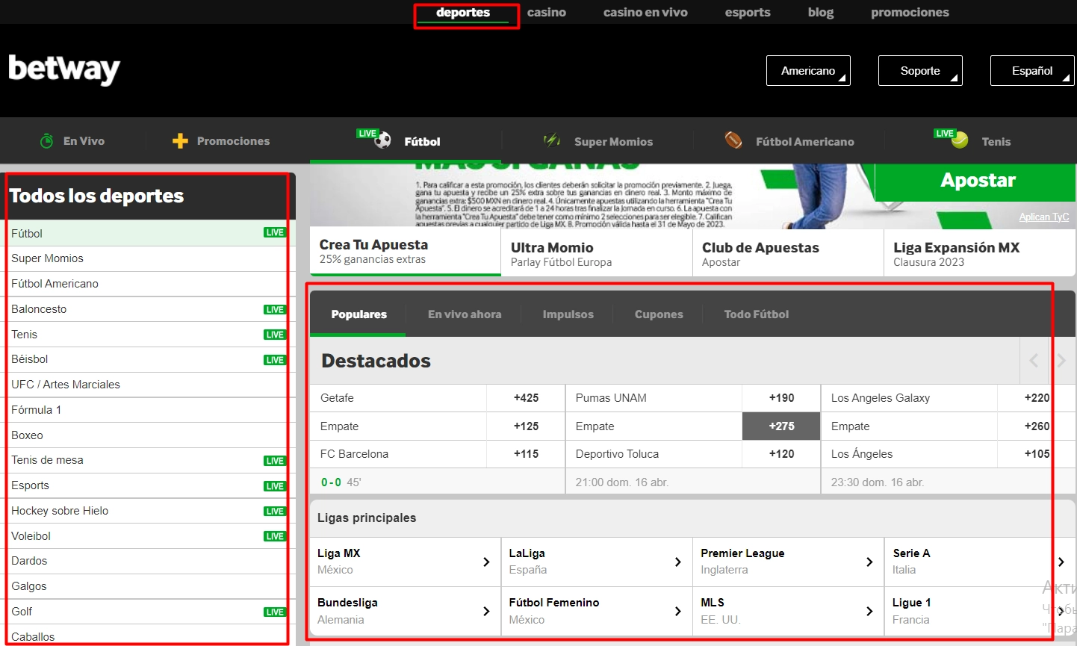Viewport: 1077px width, 646px height.
Task: Click the LIVE badge on Baloncesto row
Action: pos(275,309)
